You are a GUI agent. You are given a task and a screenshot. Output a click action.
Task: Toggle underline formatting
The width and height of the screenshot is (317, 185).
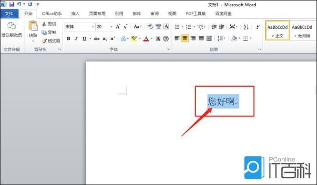click(84, 39)
